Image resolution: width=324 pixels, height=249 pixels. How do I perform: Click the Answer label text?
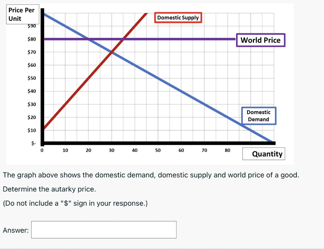tap(16, 230)
